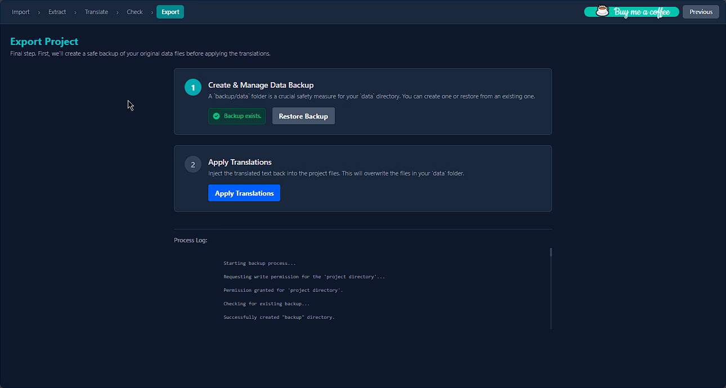Click chevron between Check and Export
The height and width of the screenshot is (388, 726).
click(151, 12)
